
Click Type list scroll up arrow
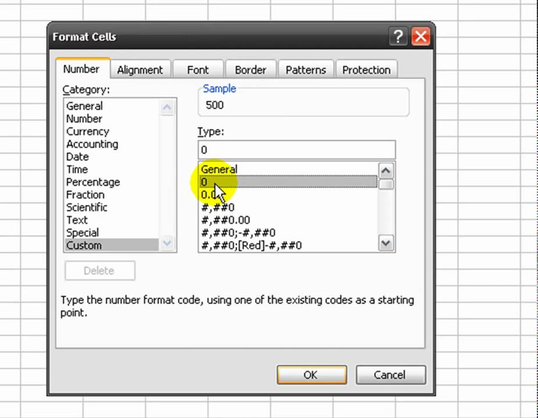(x=386, y=171)
